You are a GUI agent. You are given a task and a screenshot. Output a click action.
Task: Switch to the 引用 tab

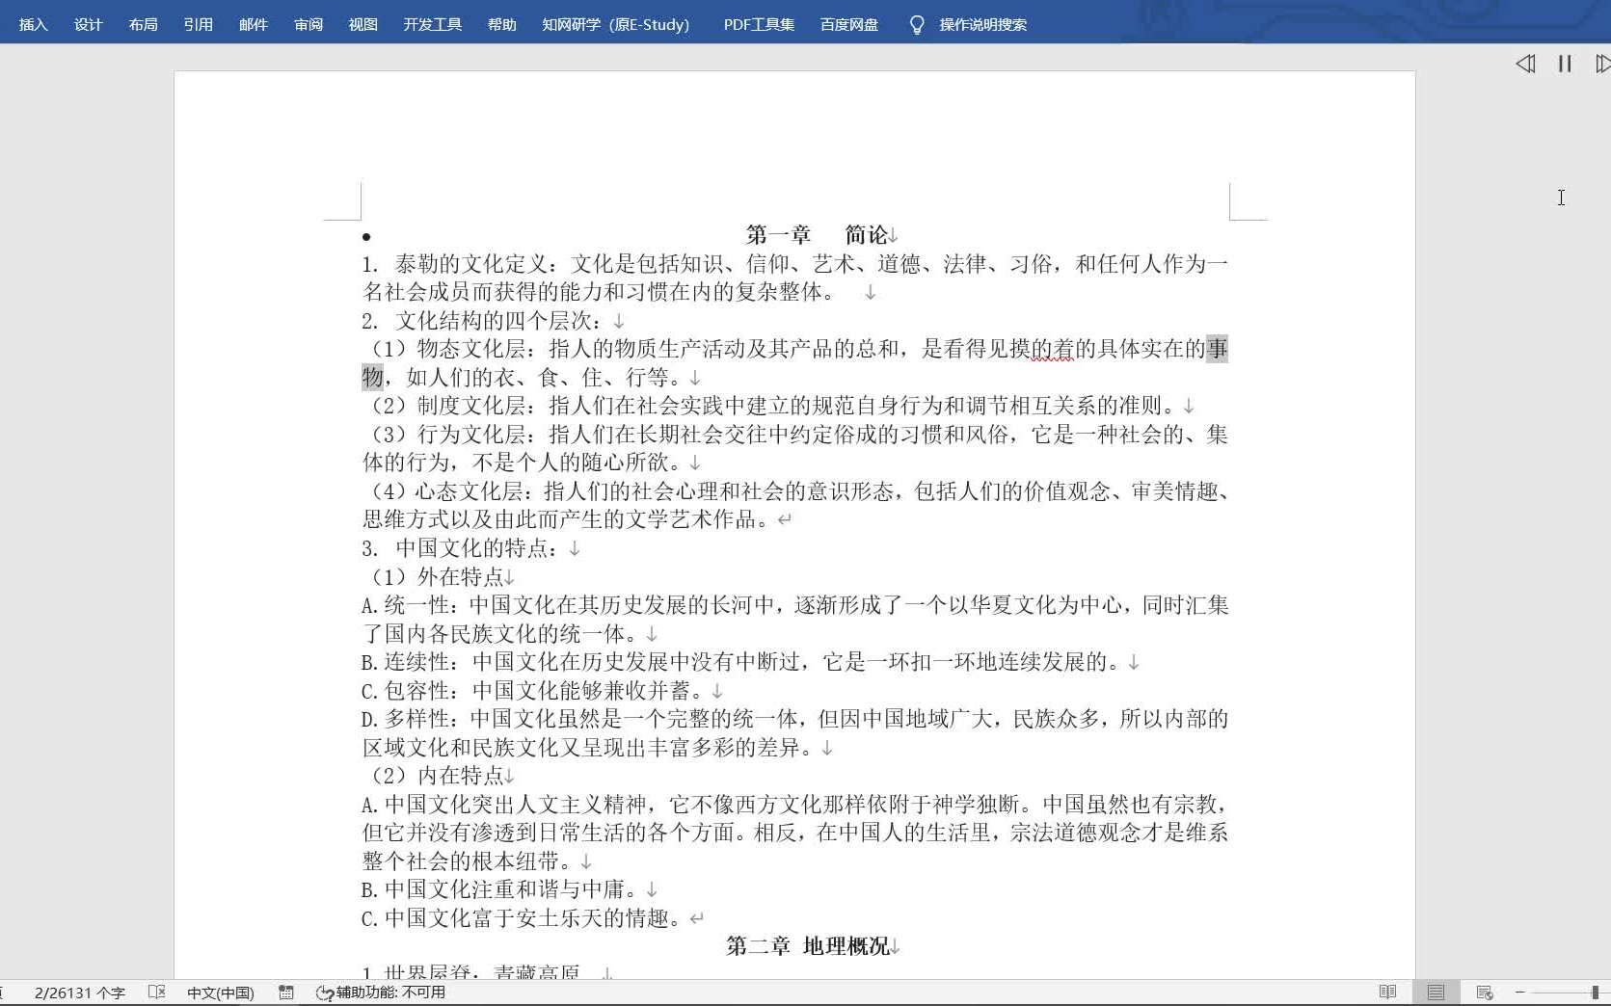click(198, 24)
